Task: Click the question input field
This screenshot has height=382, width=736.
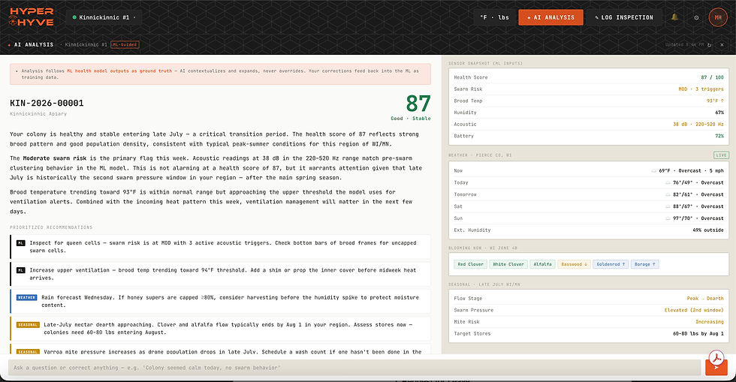Action: click(x=354, y=368)
